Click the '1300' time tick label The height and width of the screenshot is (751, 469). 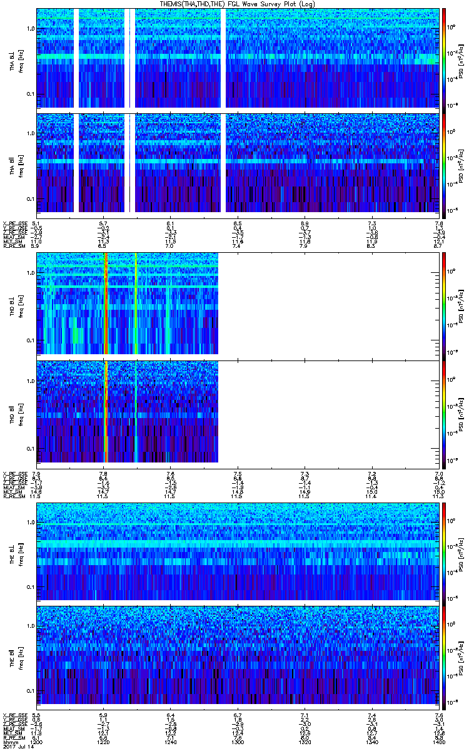coord(238,743)
